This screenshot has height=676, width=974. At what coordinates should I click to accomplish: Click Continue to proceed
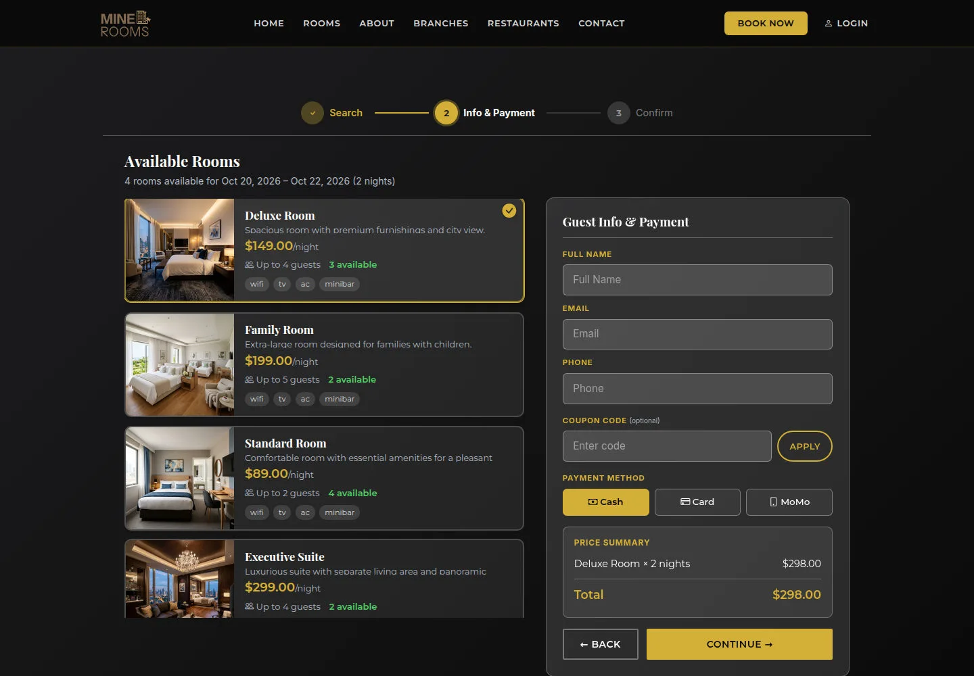[739, 644]
